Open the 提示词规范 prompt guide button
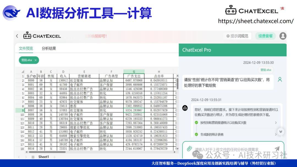Screen dimensions: 297x167 click(237, 36)
